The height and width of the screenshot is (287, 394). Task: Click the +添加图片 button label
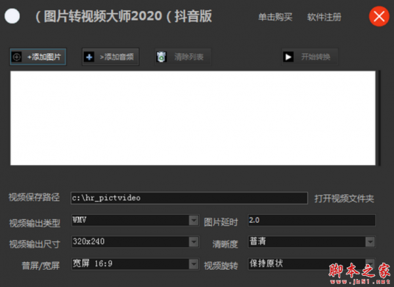[44, 57]
